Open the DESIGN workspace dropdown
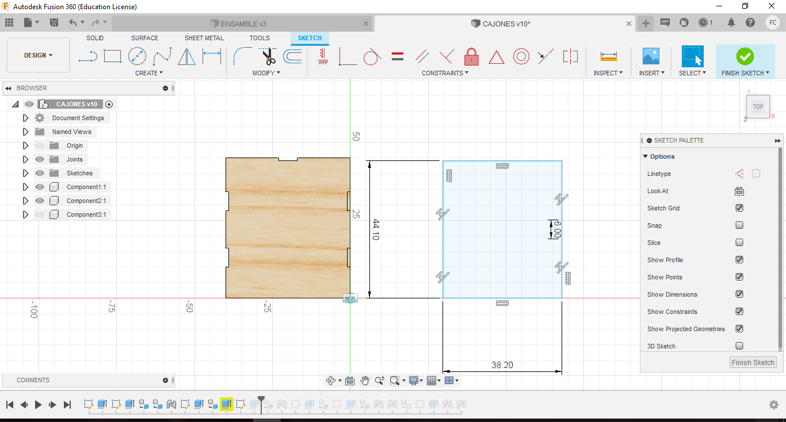Image resolution: width=786 pixels, height=422 pixels. coord(38,55)
